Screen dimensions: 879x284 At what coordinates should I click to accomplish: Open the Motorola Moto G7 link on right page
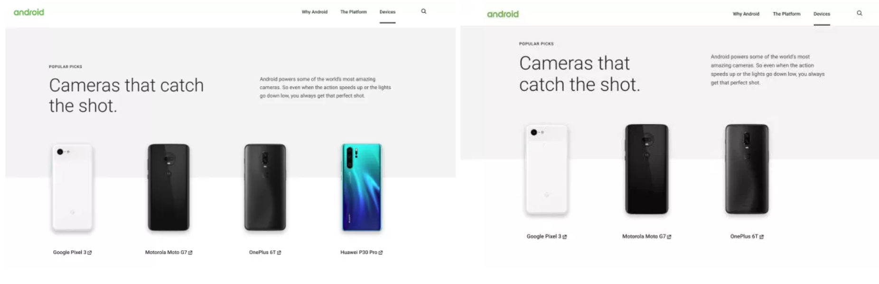click(644, 237)
